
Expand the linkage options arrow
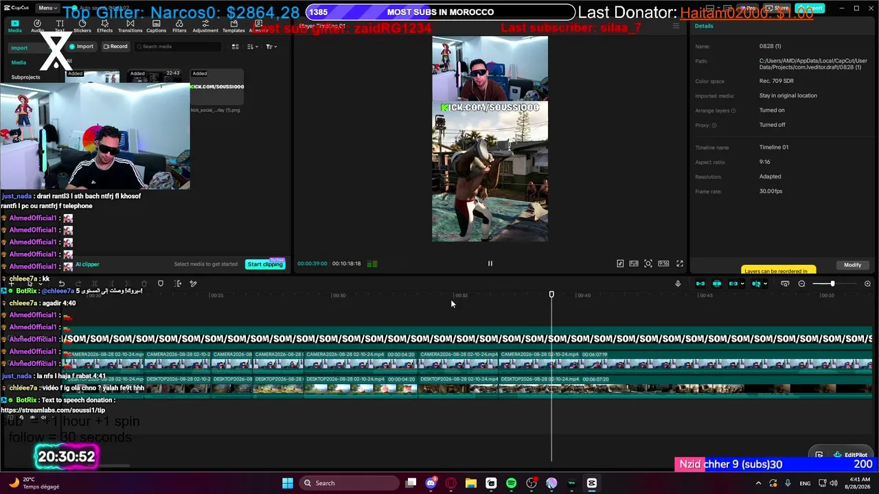pyautogui.click(x=742, y=284)
